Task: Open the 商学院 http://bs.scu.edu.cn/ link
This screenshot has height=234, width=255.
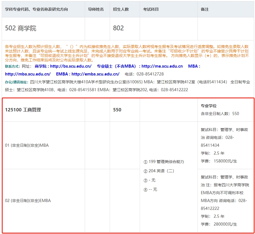Action: coord(63,66)
